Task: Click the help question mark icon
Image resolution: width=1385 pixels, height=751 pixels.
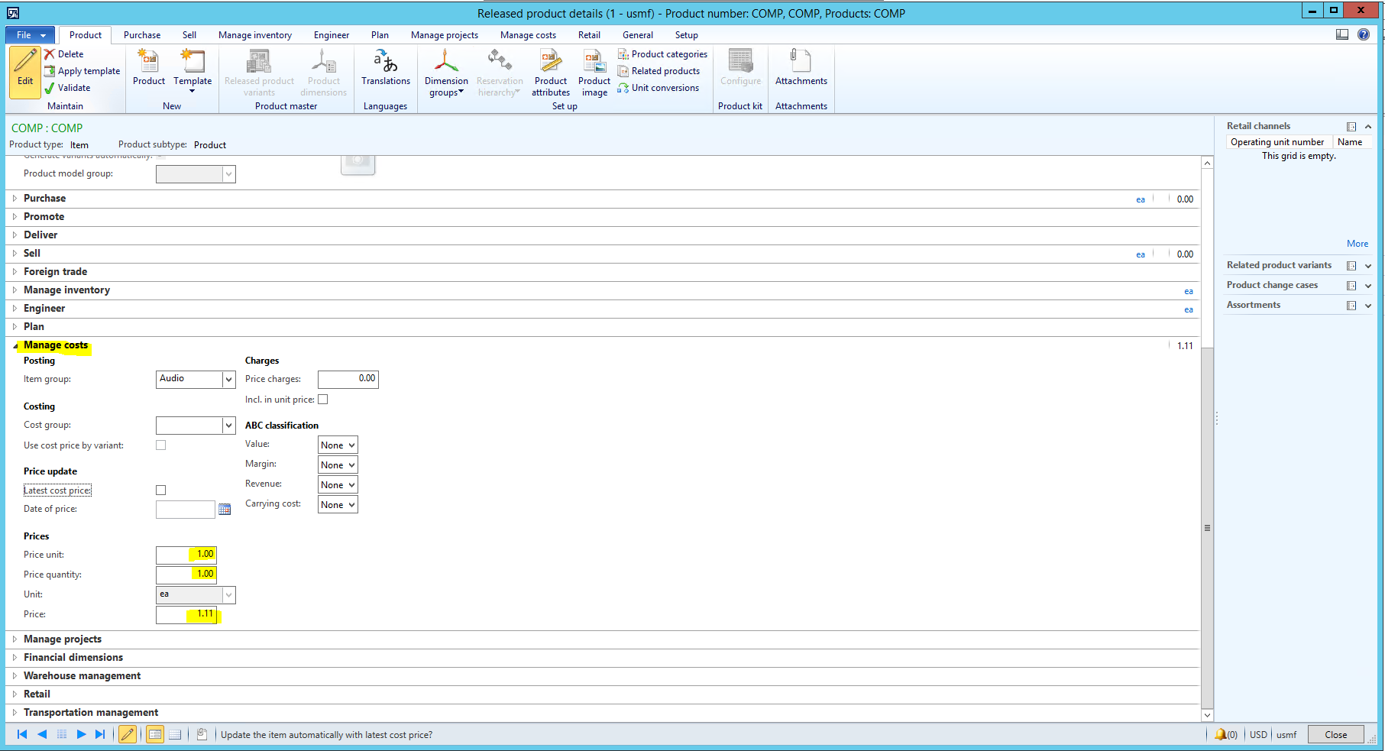Action: coord(1364,34)
